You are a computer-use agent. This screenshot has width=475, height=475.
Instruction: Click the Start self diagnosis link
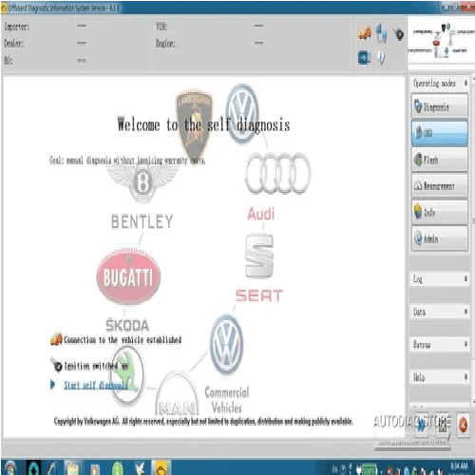pos(96,385)
